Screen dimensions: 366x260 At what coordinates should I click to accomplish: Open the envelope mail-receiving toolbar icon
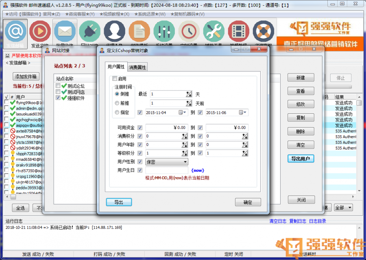[65, 31]
